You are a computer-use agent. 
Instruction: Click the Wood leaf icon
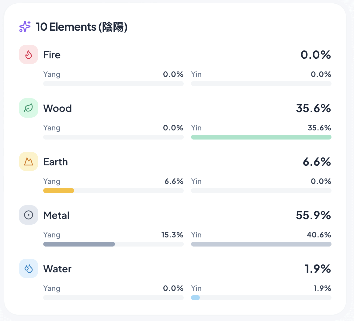coord(29,108)
